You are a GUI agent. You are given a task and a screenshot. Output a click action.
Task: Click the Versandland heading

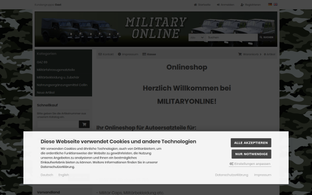[x=48, y=192]
